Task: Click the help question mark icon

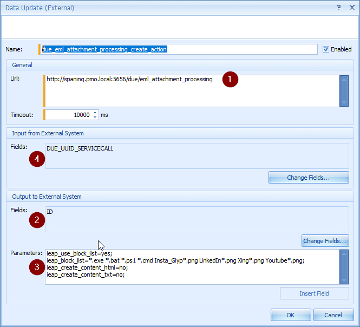Action: pos(338,8)
